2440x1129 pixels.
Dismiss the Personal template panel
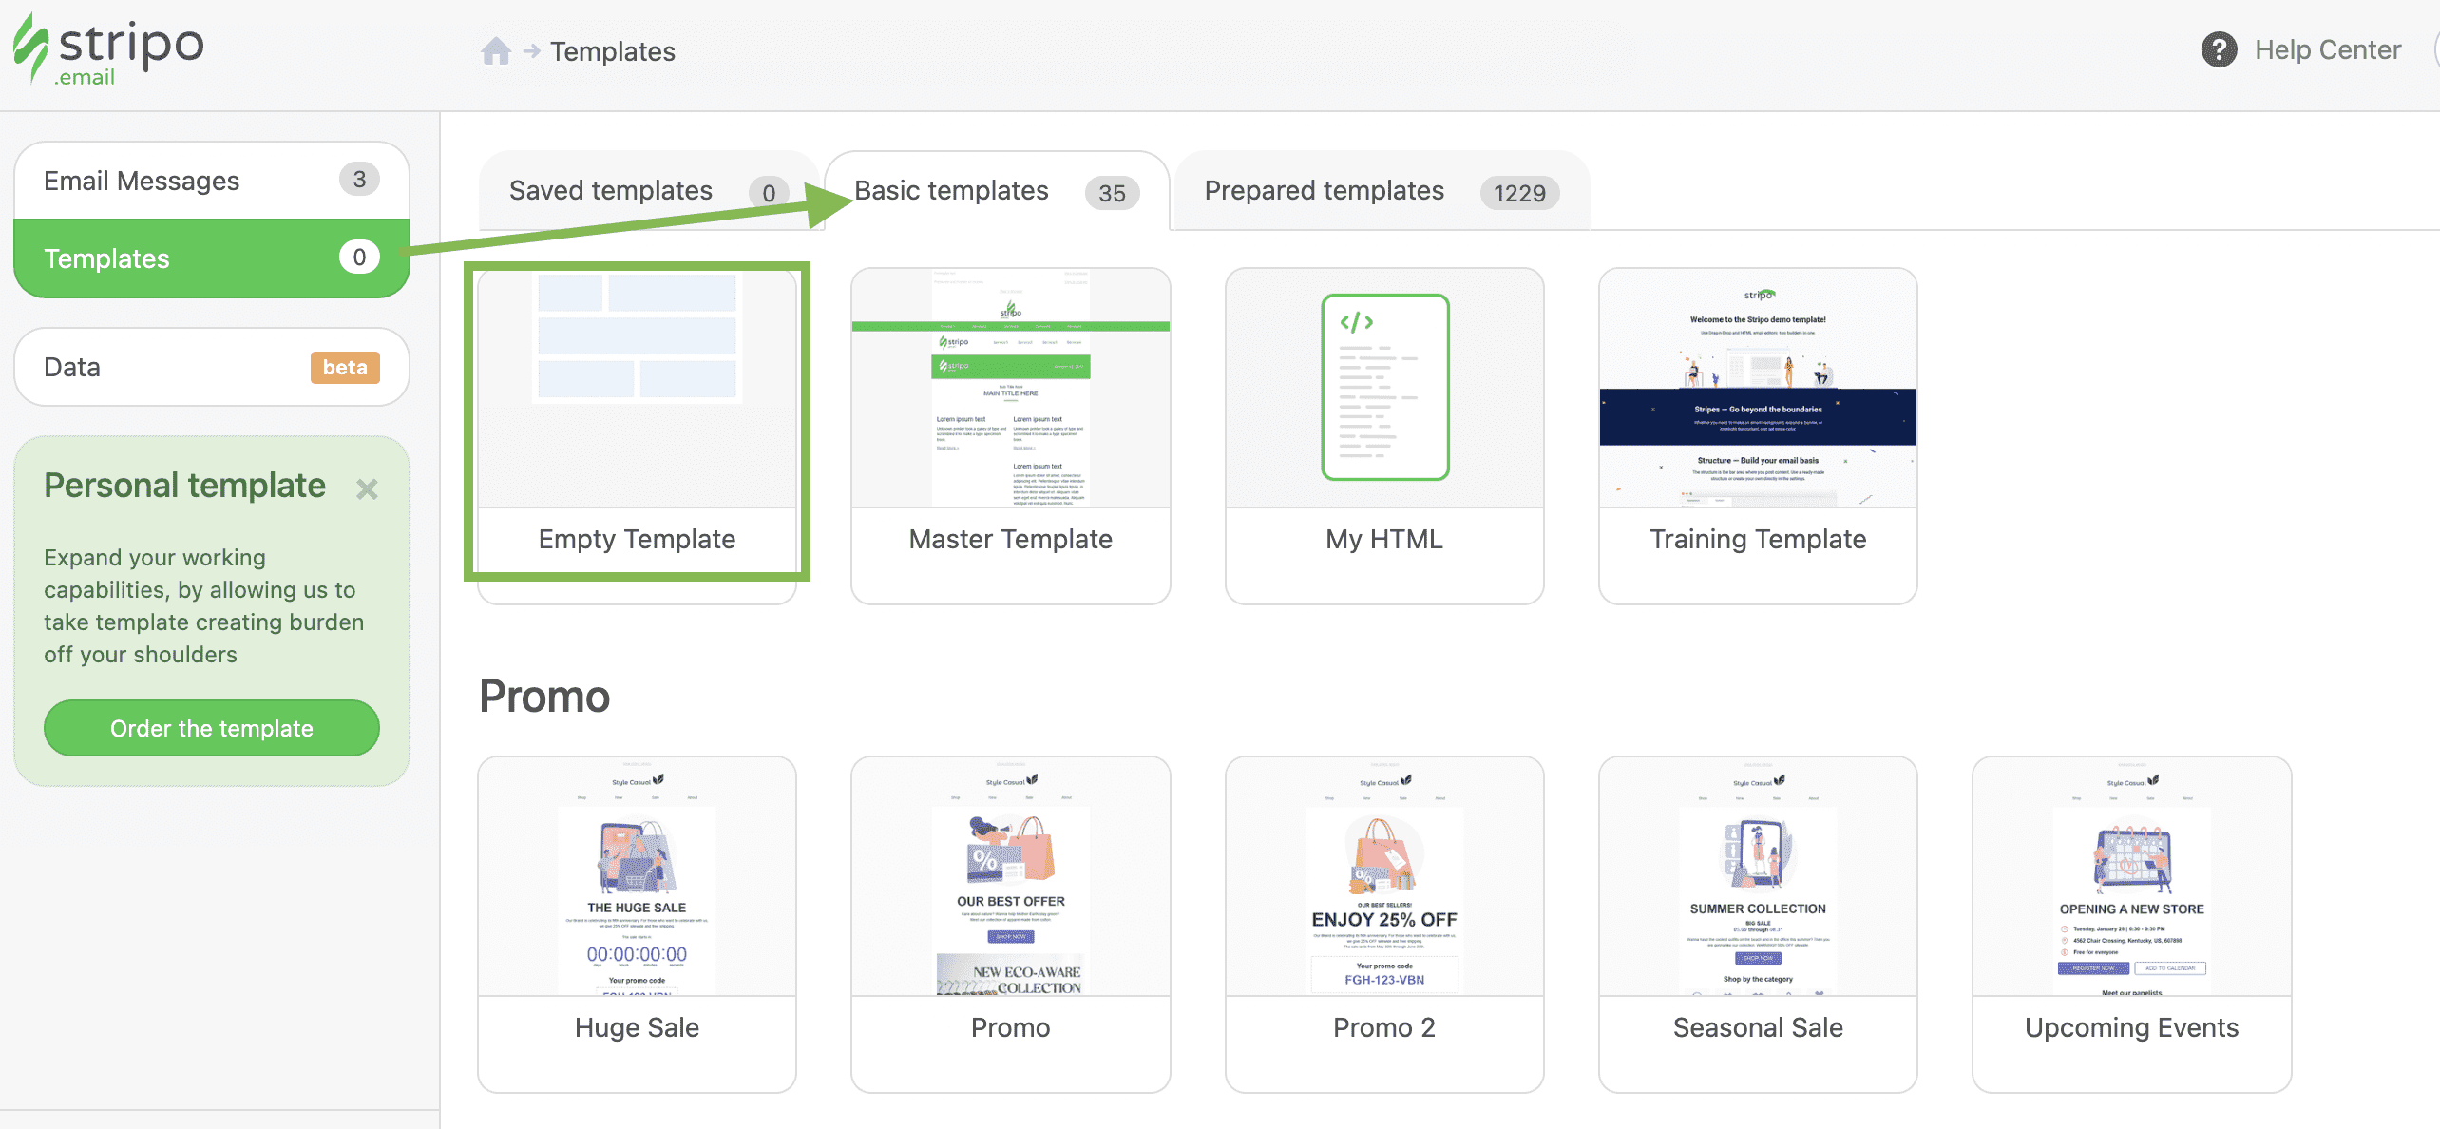pyautogui.click(x=368, y=488)
